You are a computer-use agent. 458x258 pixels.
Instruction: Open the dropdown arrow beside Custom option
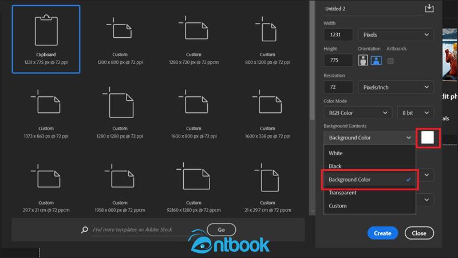(x=427, y=200)
